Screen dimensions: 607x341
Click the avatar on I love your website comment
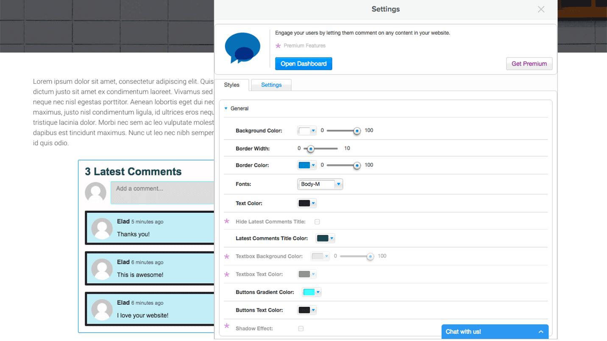tap(102, 309)
